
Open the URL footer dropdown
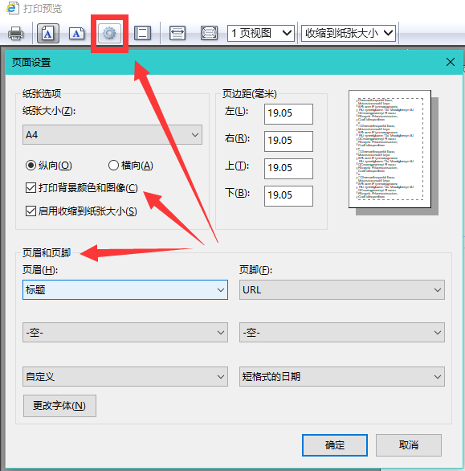342,290
